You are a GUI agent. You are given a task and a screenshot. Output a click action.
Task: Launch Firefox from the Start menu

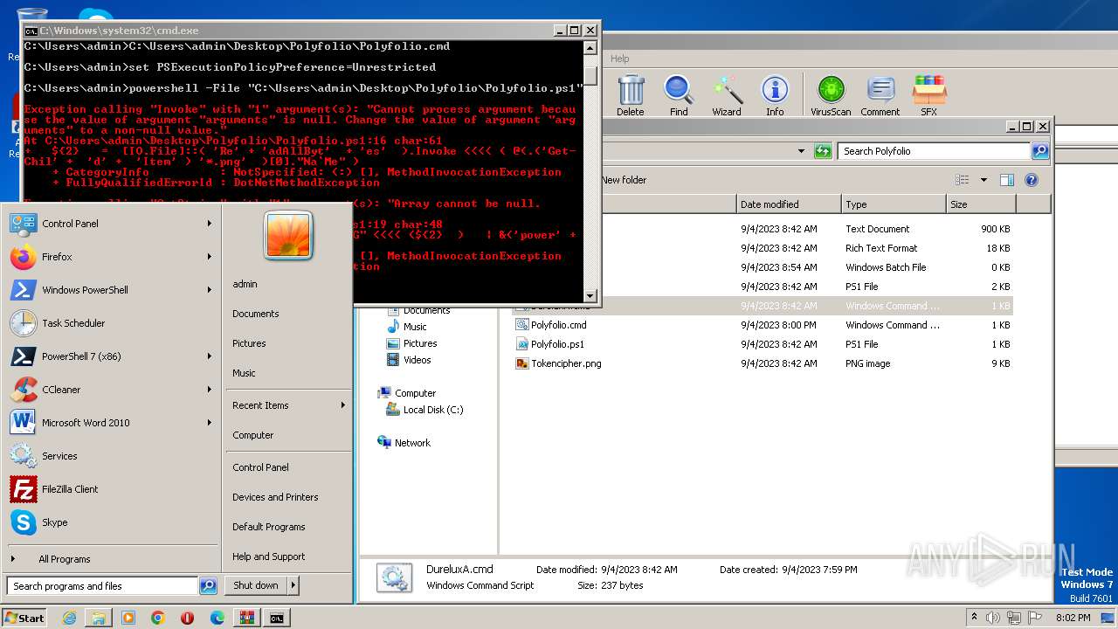pyautogui.click(x=112, y=257)
